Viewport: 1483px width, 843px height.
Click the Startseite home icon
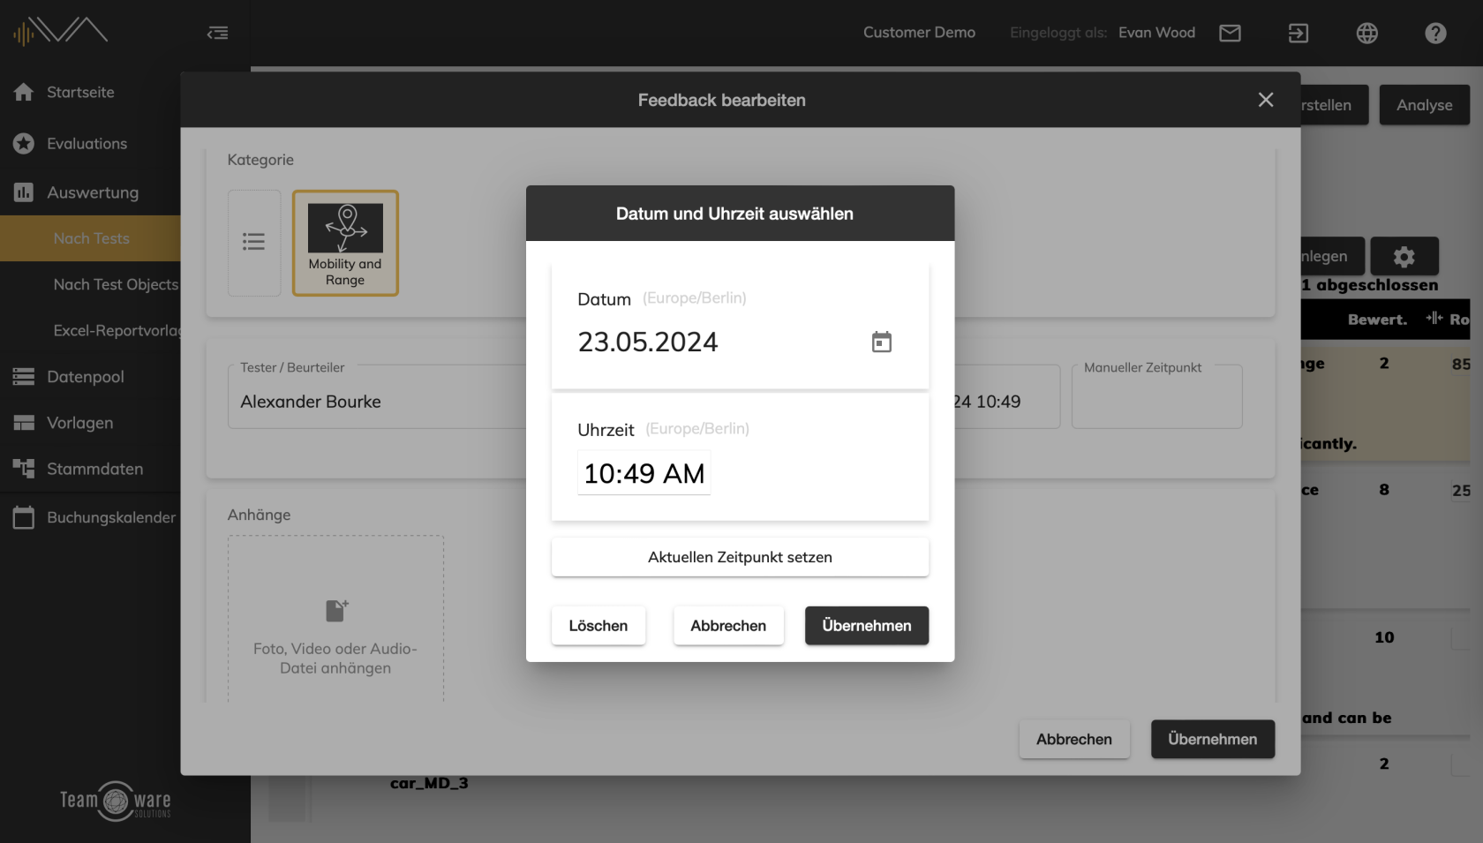tap(24, 92)
